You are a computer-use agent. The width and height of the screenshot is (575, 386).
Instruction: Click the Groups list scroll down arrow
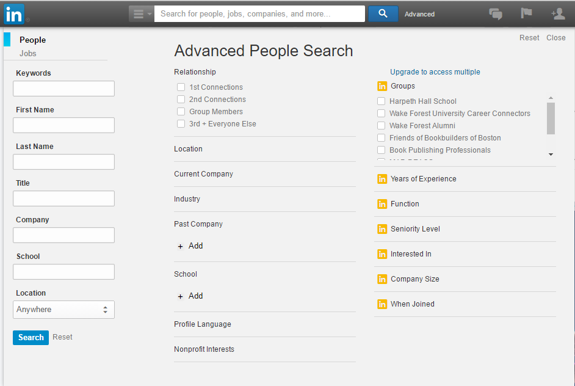pyautogui.click(x=551, y=155)
